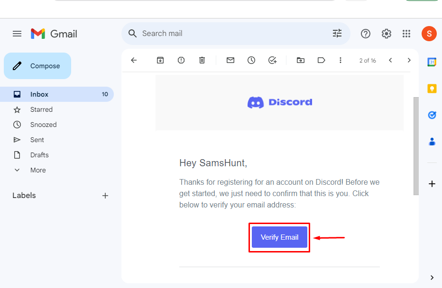Delete this email with trash icon
This screenshot has height=288, width=442.
point(202,60)
